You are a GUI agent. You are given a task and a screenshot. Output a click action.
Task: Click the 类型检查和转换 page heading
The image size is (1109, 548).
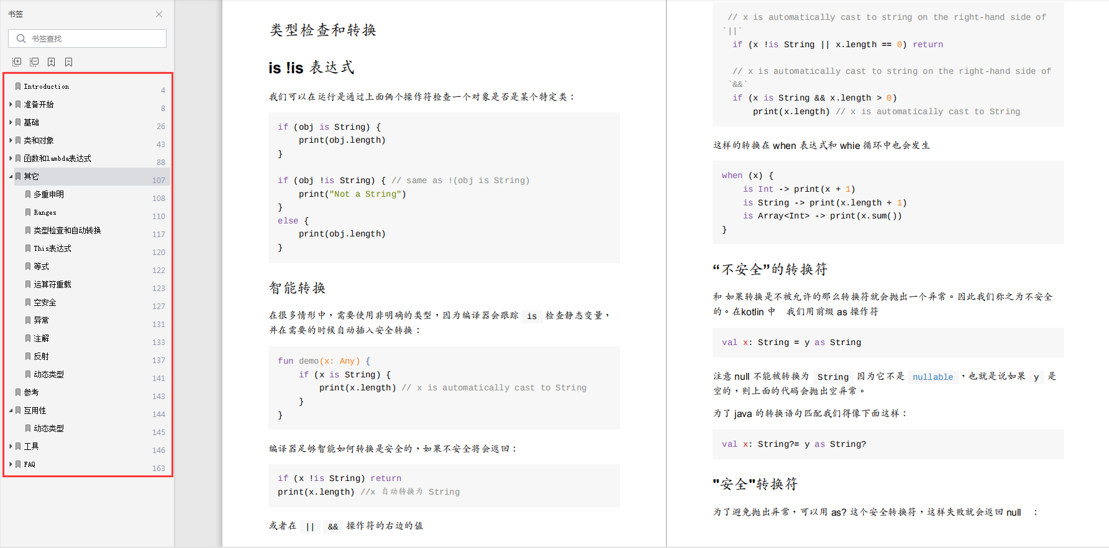[x=323, y=30]
